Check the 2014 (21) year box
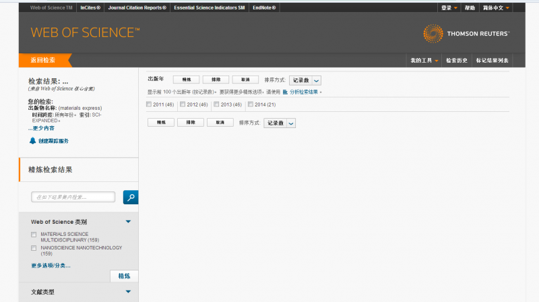Image resolution: width=539 pixels, height=302 pixels. coord(251,104)
